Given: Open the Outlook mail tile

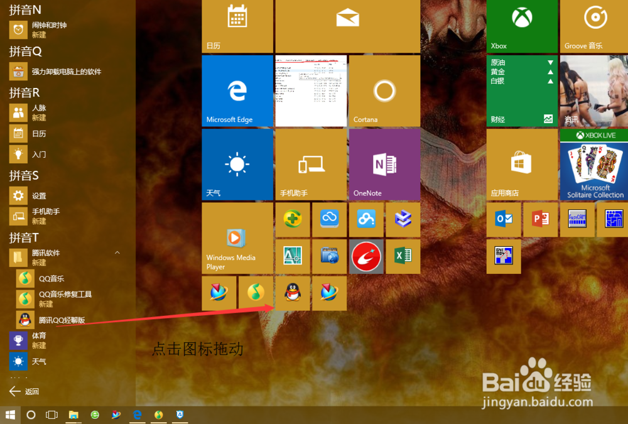Looking at the screenshot, I should [503, 220].
